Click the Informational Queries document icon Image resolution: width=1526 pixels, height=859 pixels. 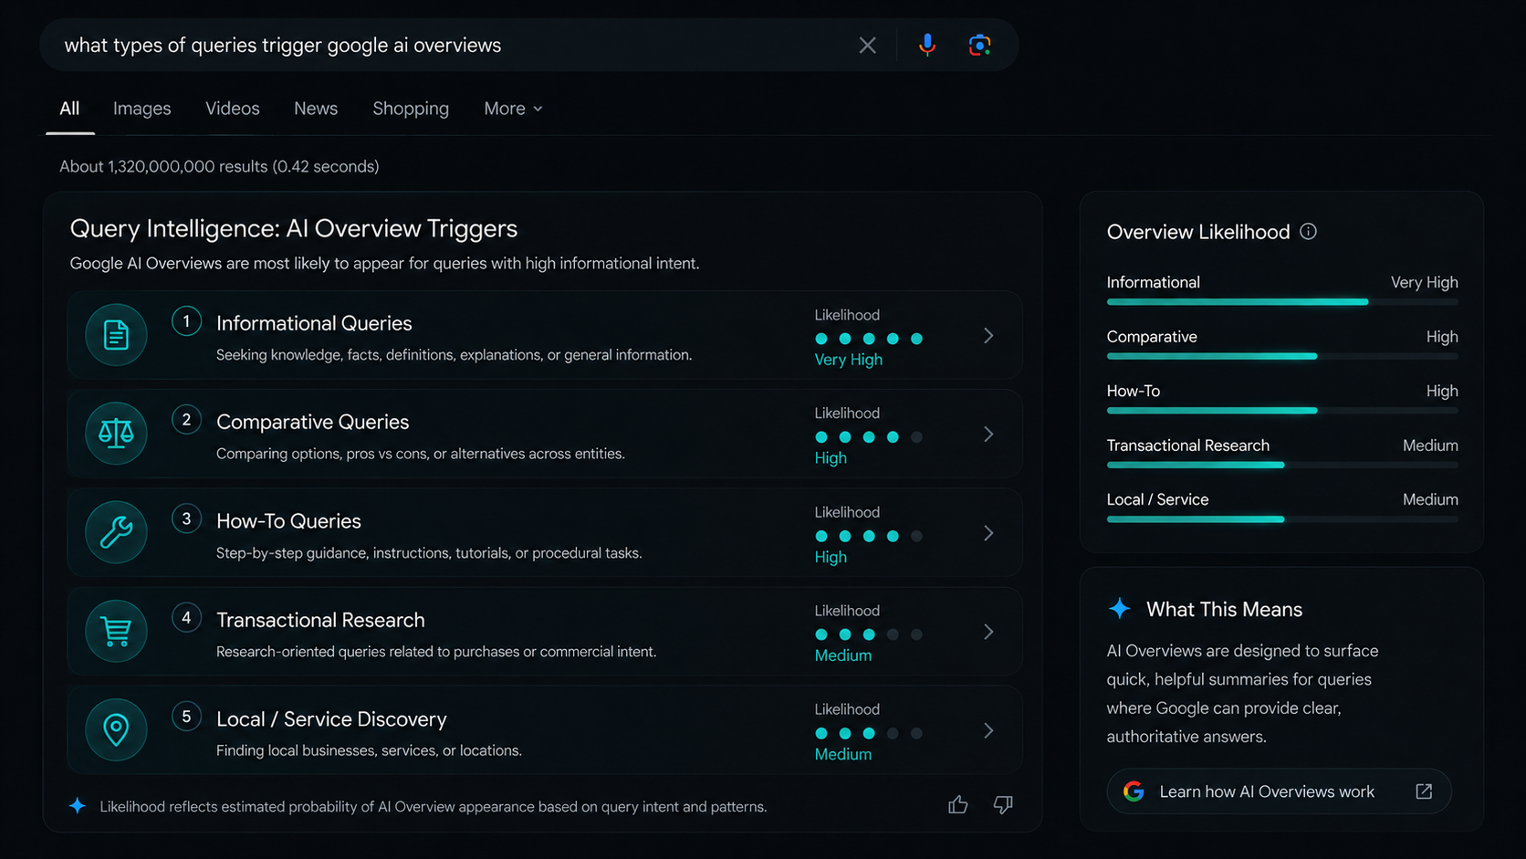pyautogui.click(x=116, y=335)
